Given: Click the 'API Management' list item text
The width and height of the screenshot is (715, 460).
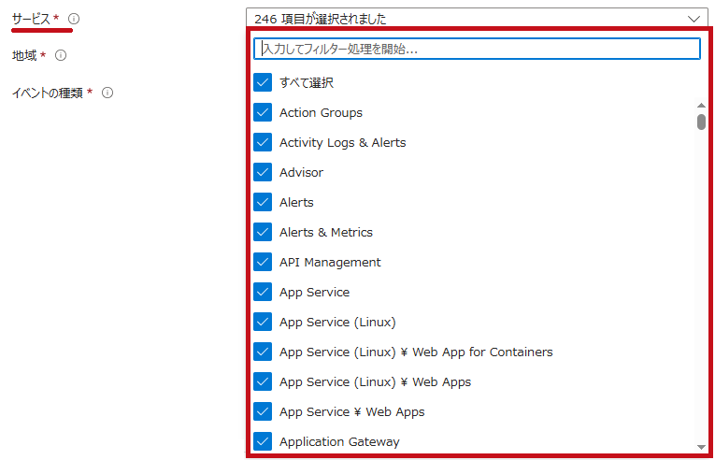Looking at the screenshot, I should click(330, 263).
